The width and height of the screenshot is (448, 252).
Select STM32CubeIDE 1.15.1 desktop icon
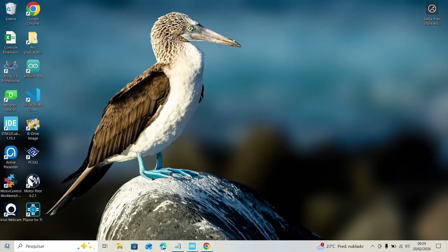11,129
